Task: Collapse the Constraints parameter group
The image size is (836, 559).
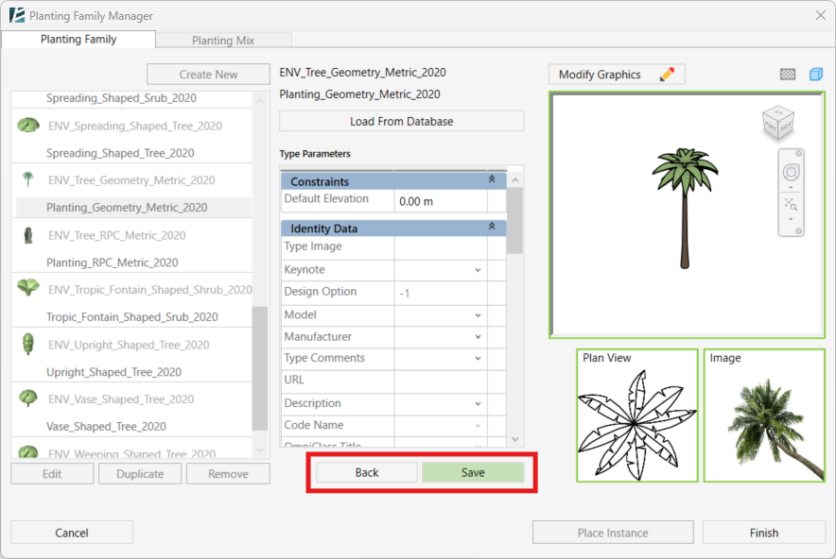Action: [491, 180]
